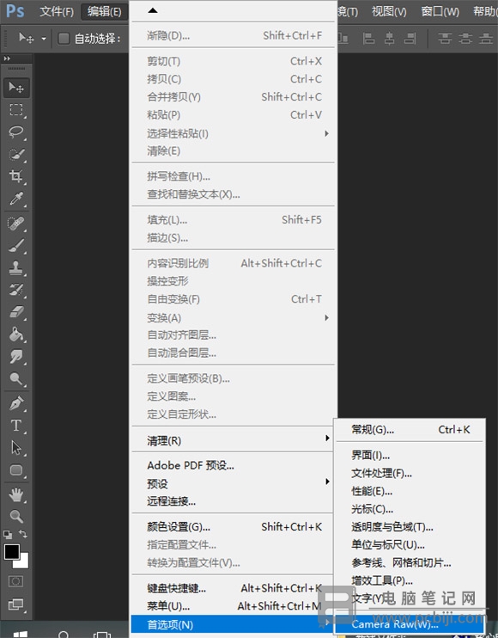Open the 文件(F) menu

pyautogui.click(x=57, y=11)
